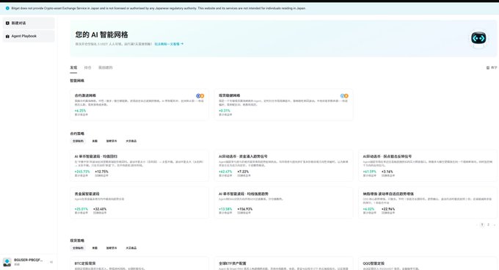499x270 pixels.
Task: Click the Agent Playbook book icon
Action: point(7,36)
